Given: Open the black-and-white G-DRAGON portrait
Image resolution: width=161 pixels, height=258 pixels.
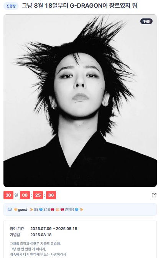Looking at the screenshot, I should tap(80, 101).
